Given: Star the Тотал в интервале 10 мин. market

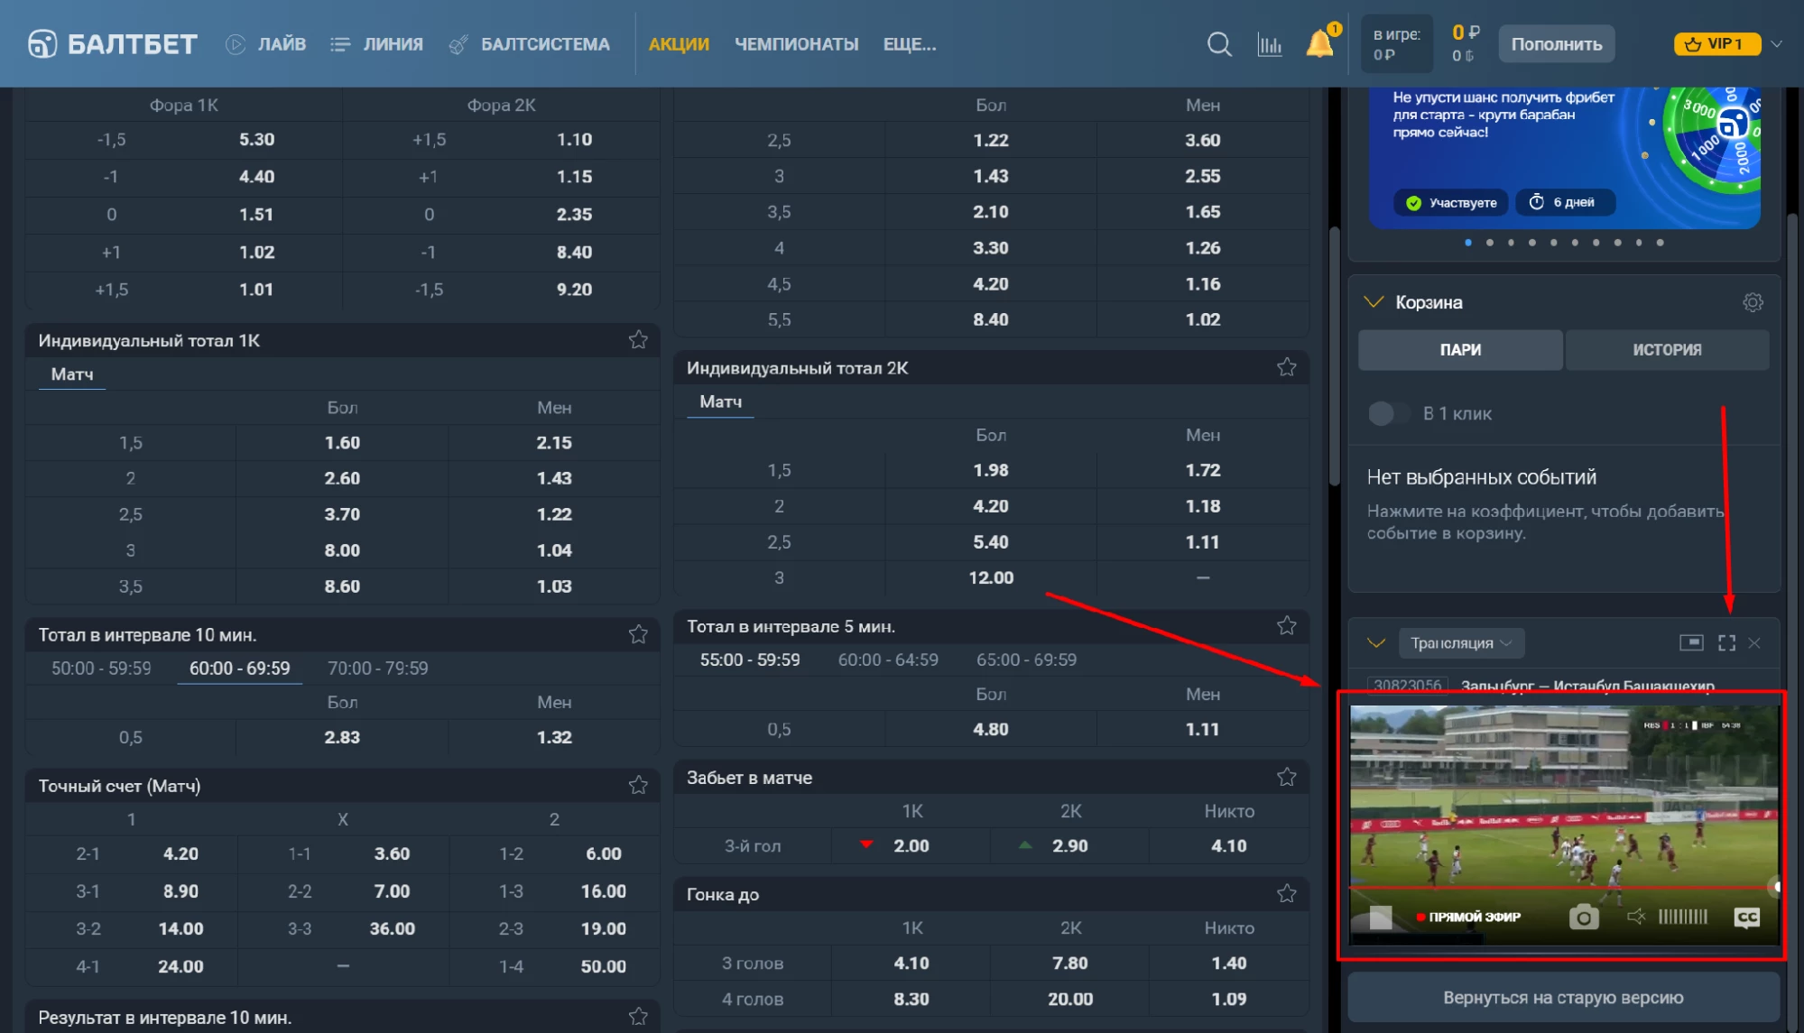Looking at the screenshot, I should click(638, 634).
